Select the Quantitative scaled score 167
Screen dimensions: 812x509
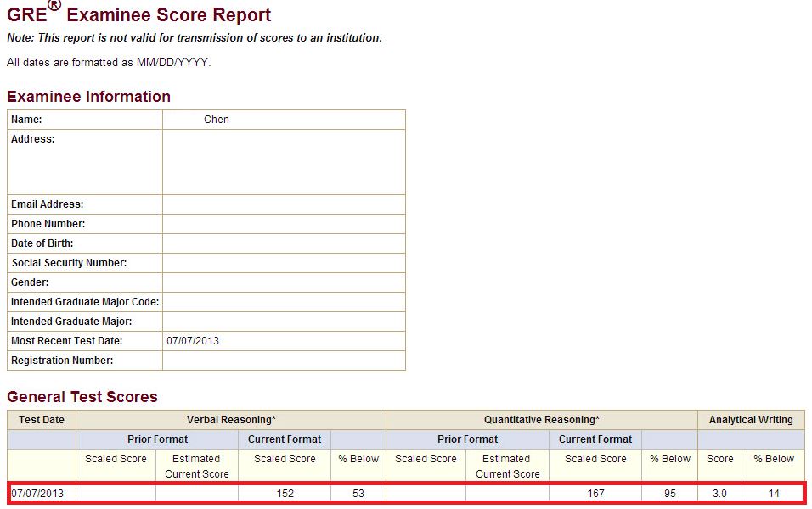pyautogui.click(x=595, y=494)
